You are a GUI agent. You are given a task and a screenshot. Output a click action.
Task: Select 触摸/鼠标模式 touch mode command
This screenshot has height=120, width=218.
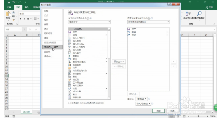tap(88, 62)
